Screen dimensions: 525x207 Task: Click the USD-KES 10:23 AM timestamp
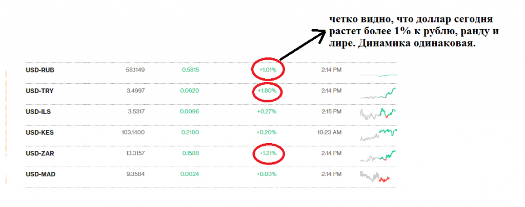coord(330,132)
